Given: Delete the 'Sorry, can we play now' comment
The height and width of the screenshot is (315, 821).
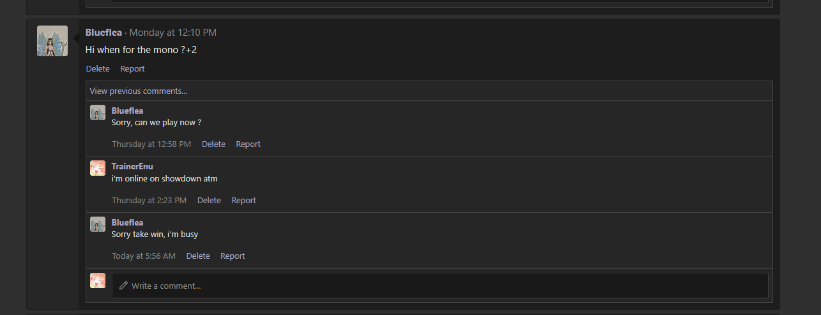Looking at the screenshot, I should (213, 144).
